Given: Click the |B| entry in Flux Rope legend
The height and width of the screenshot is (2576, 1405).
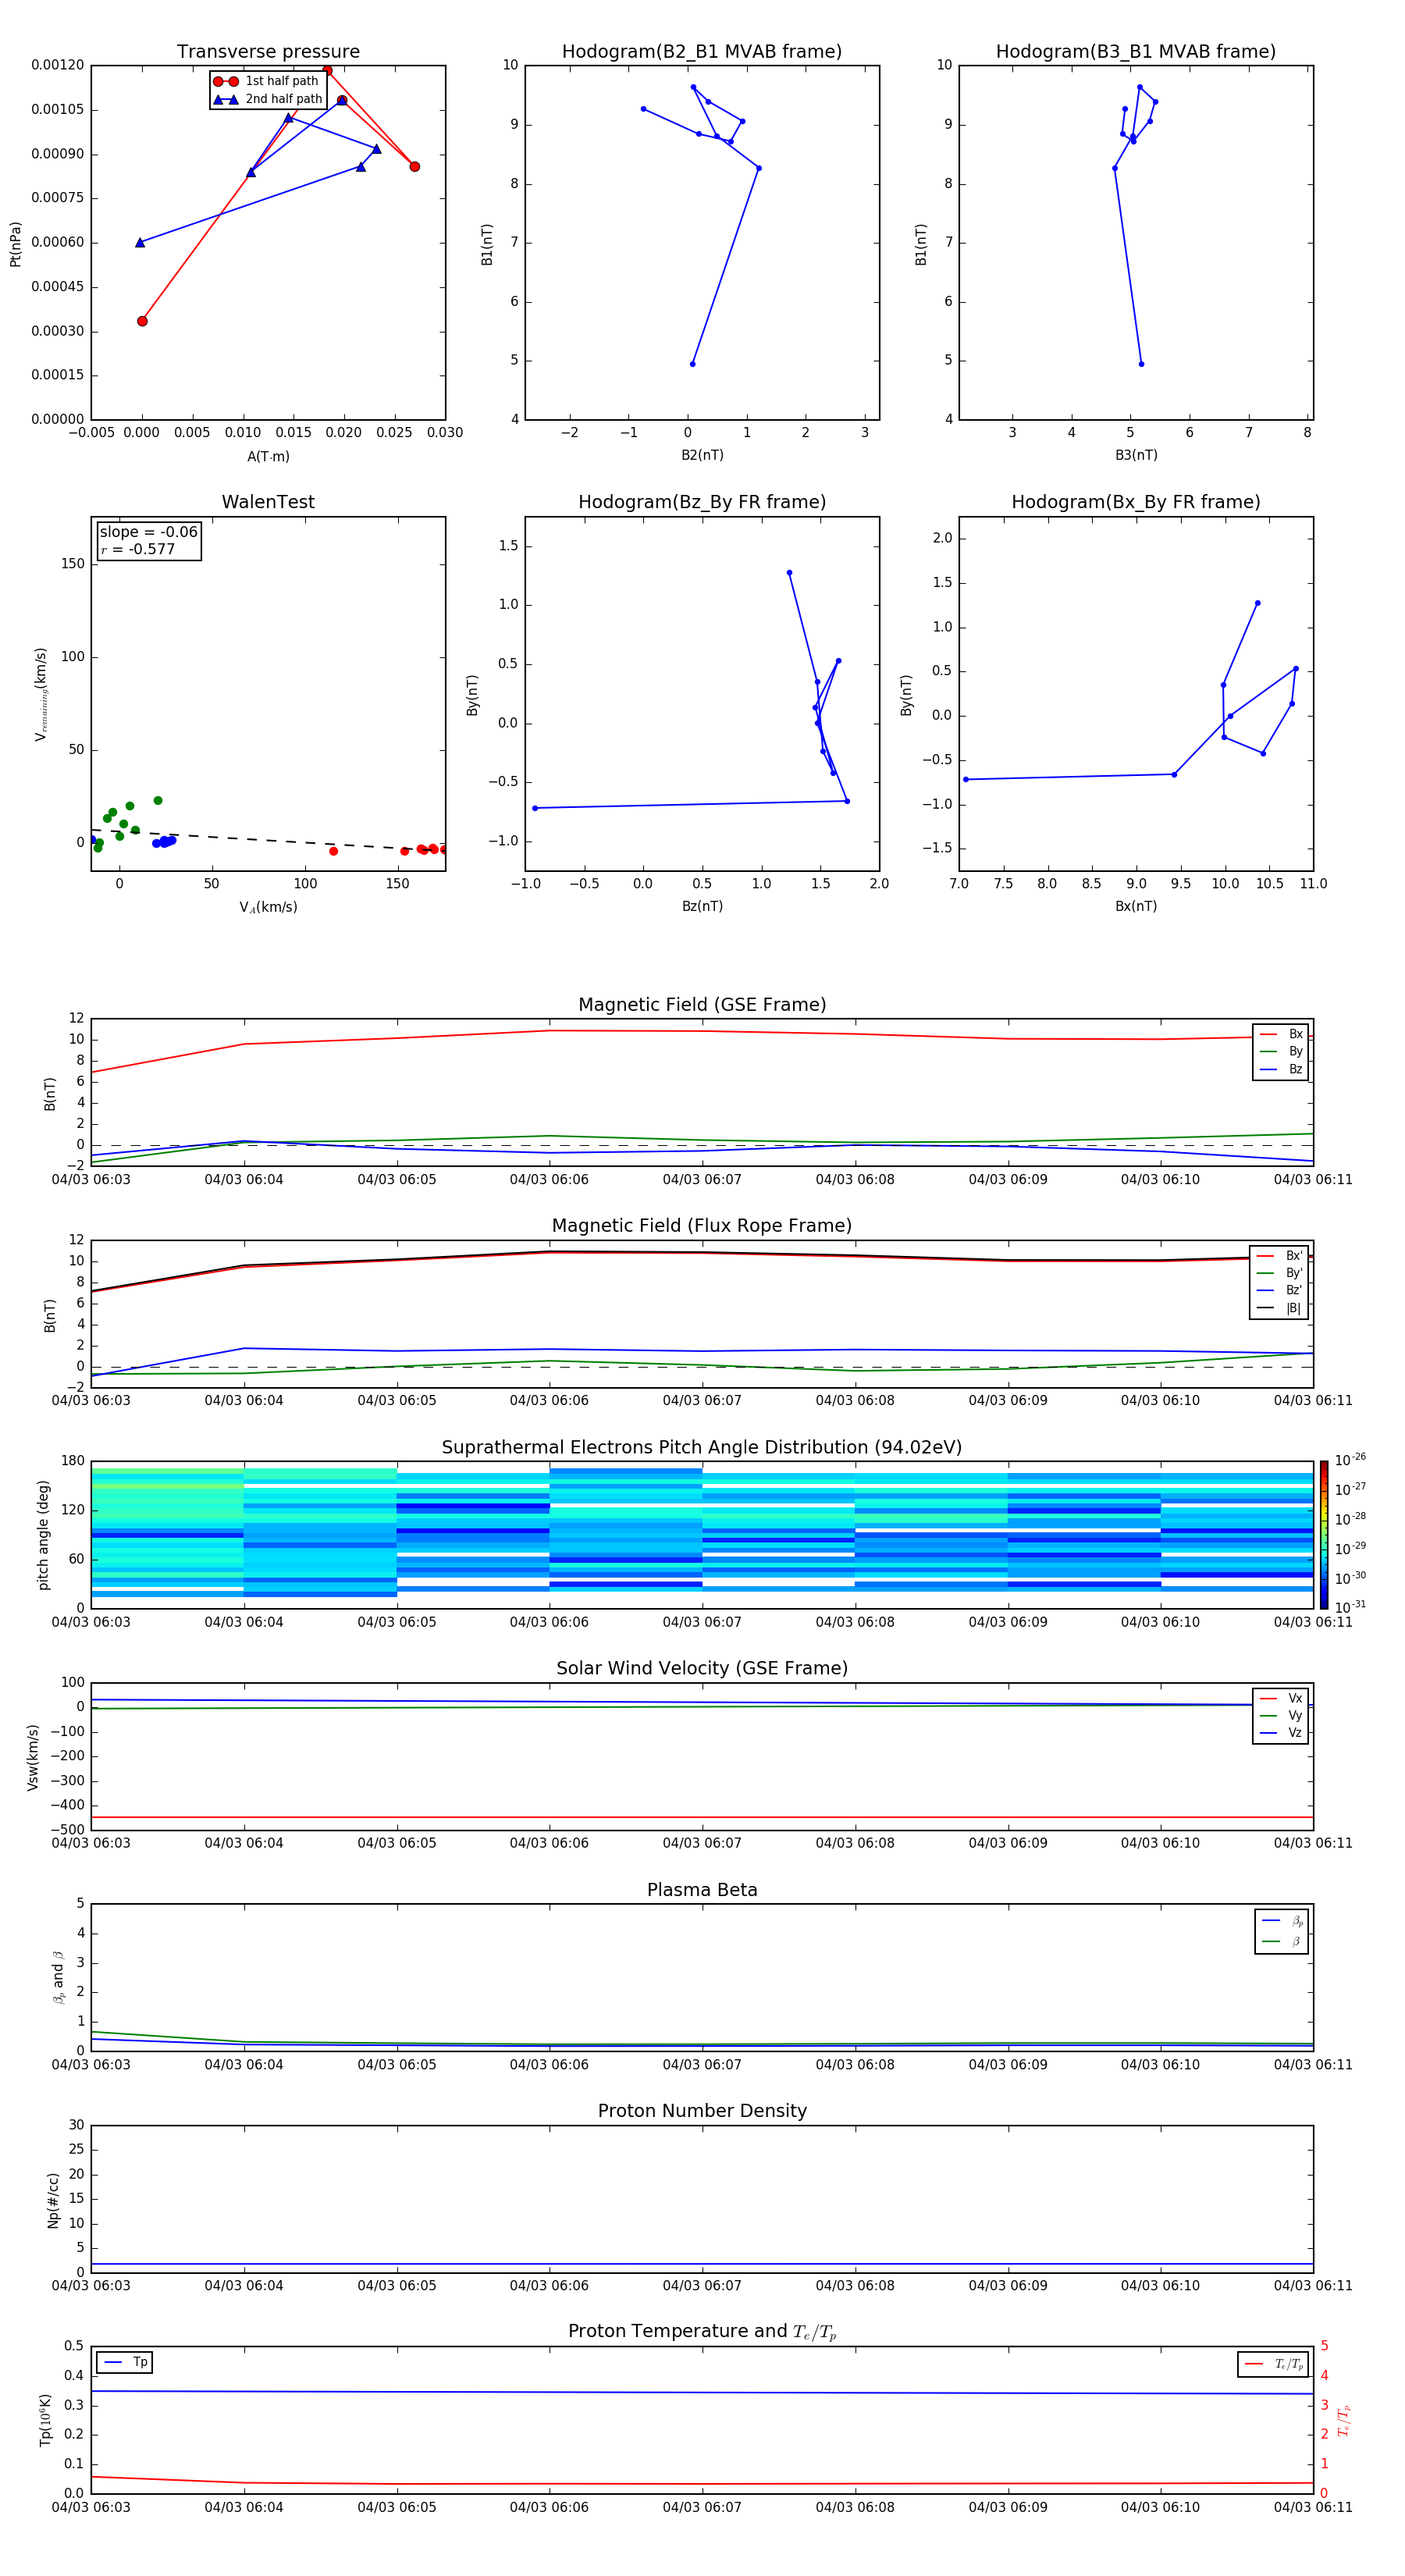Looking at the screenshot, I should [x=1280, y=1308].
